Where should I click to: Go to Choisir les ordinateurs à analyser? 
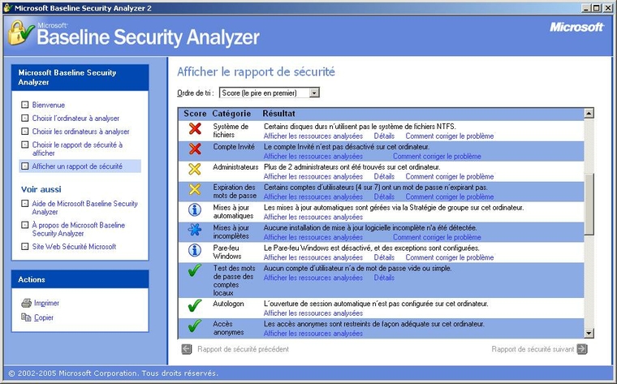coord(80,132)
